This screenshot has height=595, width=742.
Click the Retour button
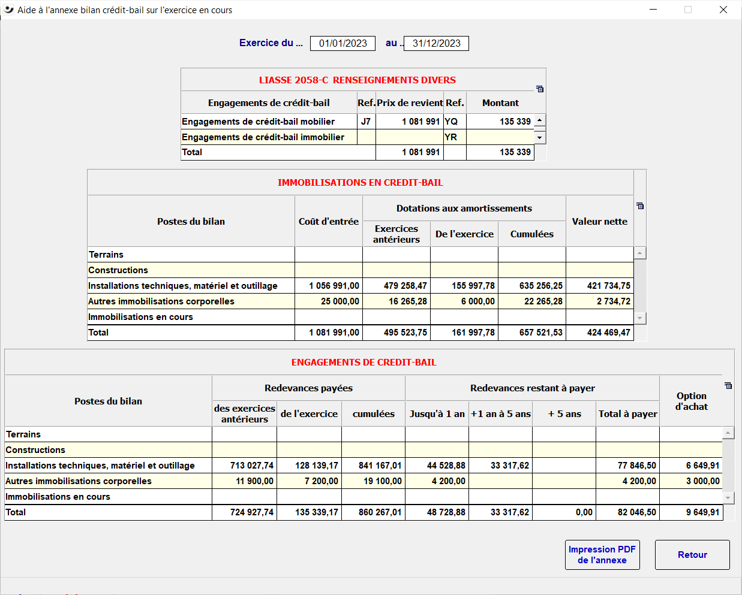(x=692, y=555)
